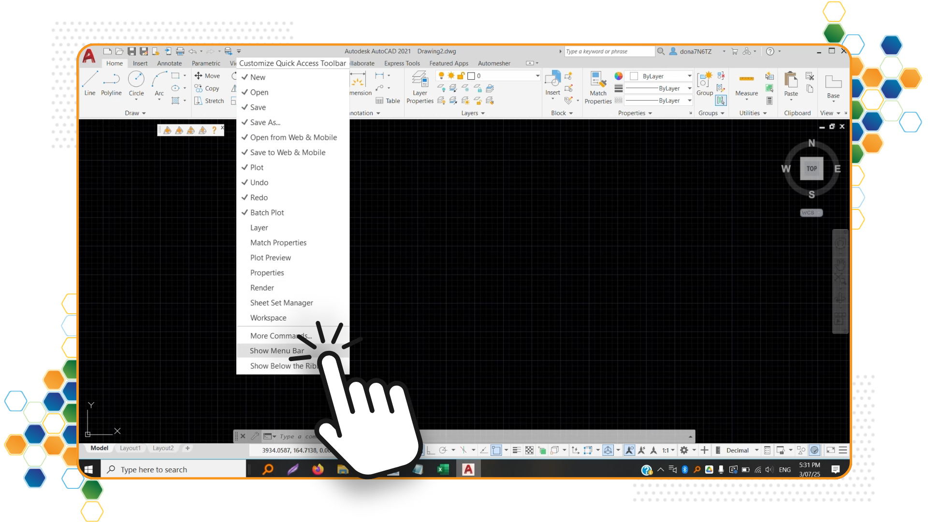Viewport: 928px width, 522px height.
Task: Open Layer Properties panel
Action: coord(420,87)
